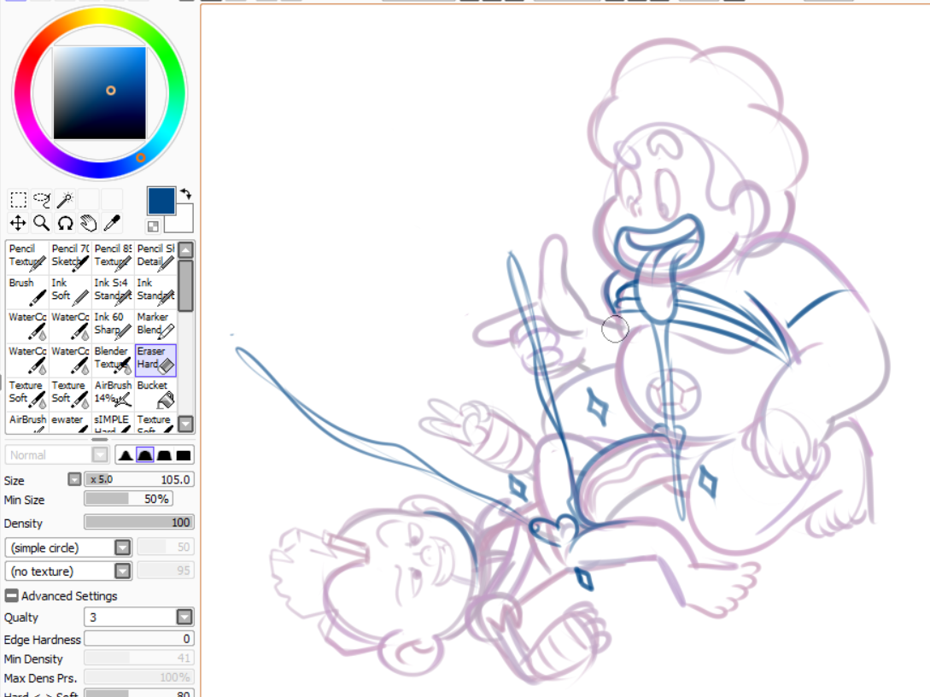Select the rectangular Selection tool

click(18, 200)
